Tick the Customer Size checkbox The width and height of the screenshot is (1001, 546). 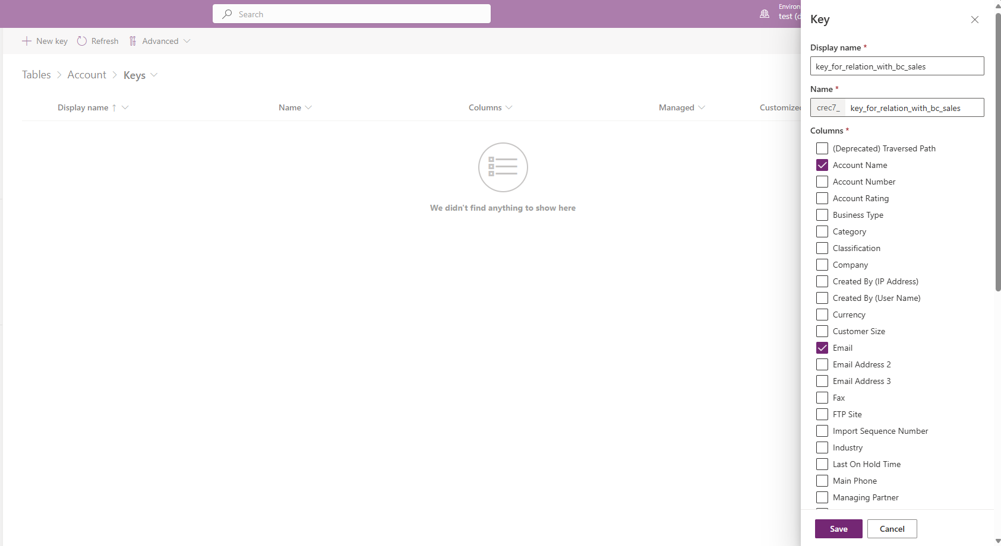pos(822,331)
